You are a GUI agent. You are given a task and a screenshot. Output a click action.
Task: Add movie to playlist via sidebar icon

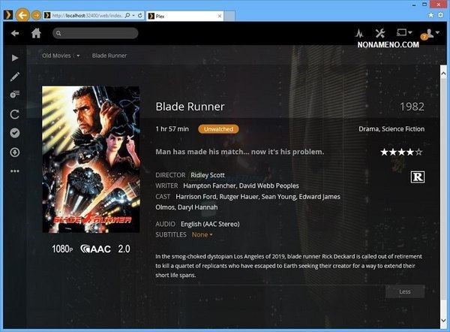point(15,95)
